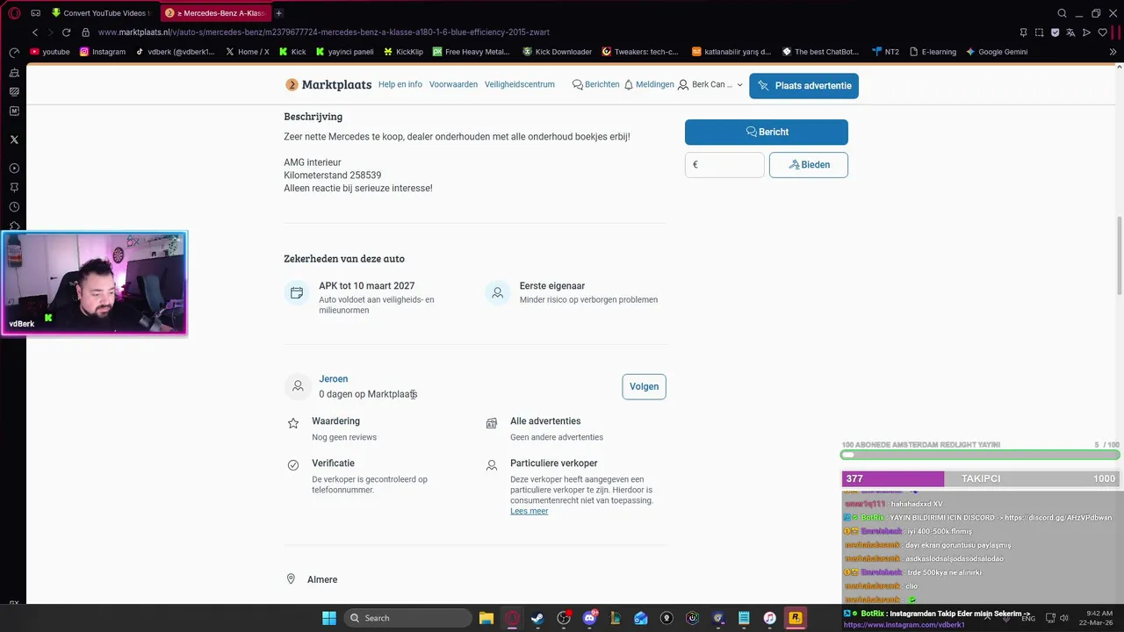Click the Eerste eigenaar person icon
Screen dimensions: 1124x632
coord(497,293)
